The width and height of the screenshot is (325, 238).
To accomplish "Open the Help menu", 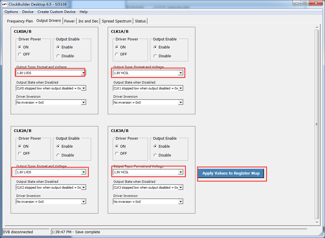I will (x=83, y=12).
